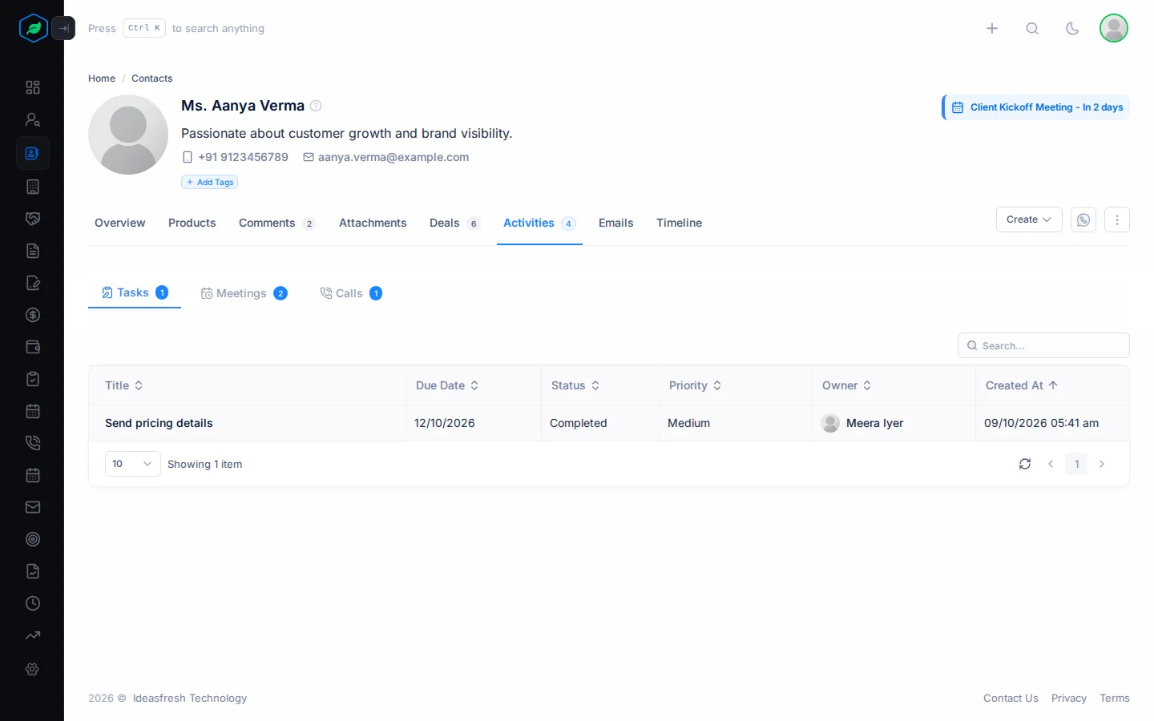Screen dimensions: 1154x721
Task: Open the dashboard grid icon in sidebar
Action: click(33, 87)
